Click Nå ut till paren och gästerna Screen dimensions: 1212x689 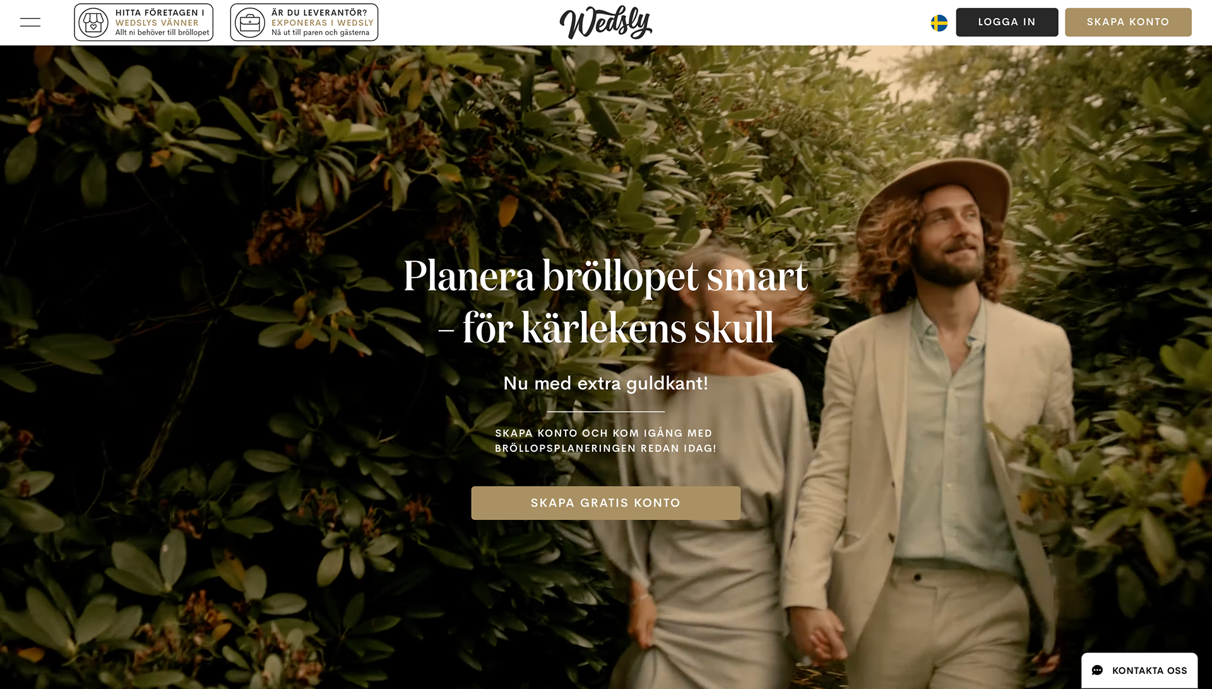point(321,33)
